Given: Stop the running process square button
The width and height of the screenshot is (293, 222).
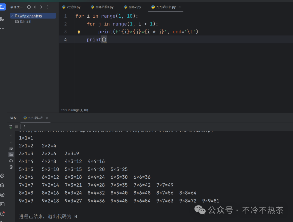Looking at the screenshot, I should click(17, 127).
